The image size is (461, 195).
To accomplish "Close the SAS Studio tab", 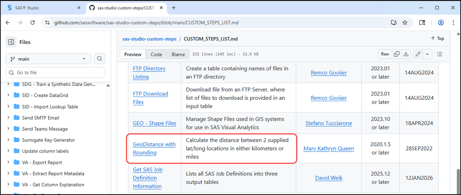I will [x=79, y=8].
